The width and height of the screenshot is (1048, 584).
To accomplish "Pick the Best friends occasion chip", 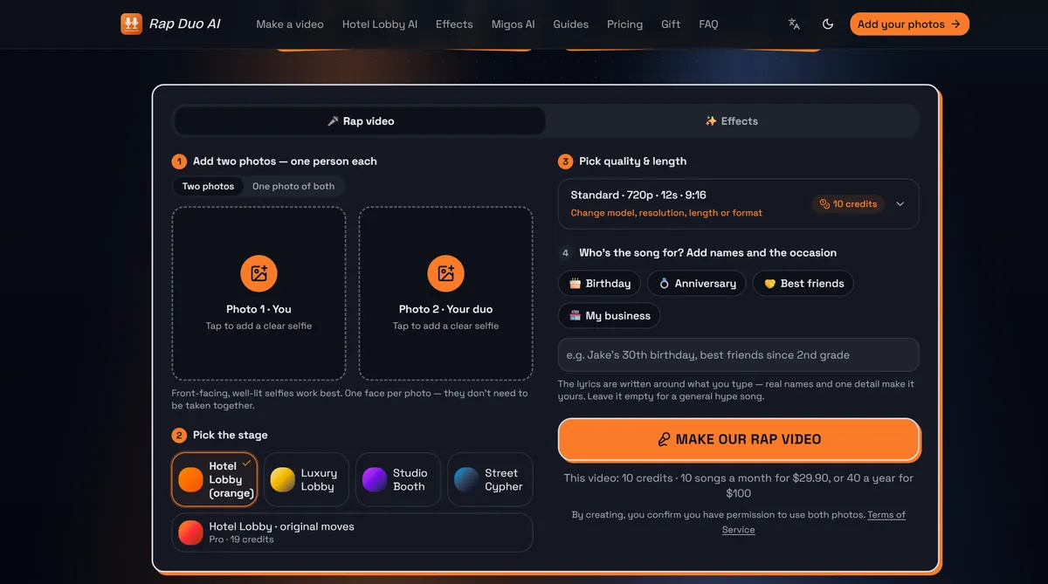I will click(803, 284).
